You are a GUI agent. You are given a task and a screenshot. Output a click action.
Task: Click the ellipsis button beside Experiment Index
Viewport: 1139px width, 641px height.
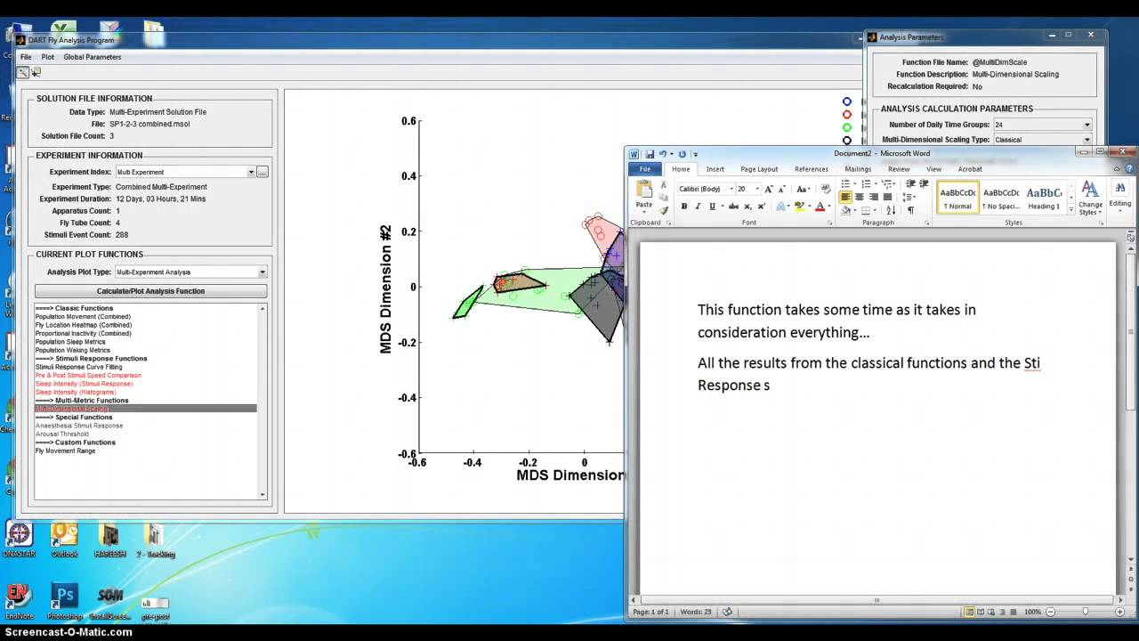pyautogui.click(x=263, y=172)
